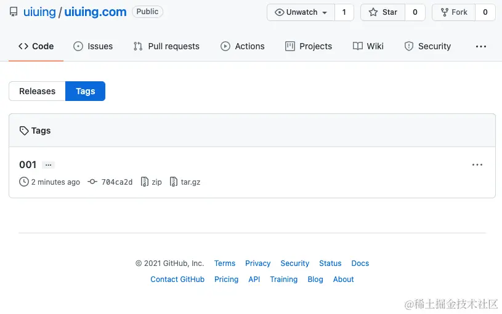Viewport: 502px width, 314px height.
Task: Expand the tag 001 message ellipsis
Action: [x=48, y=165]
